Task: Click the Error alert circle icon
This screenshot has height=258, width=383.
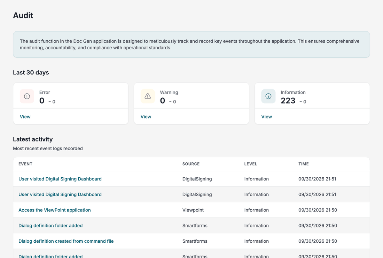Action: (x=27, y=96)
